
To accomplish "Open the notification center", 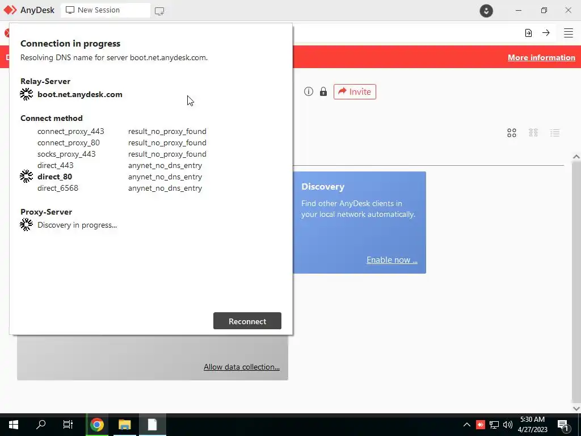I will tap(562, 425).
